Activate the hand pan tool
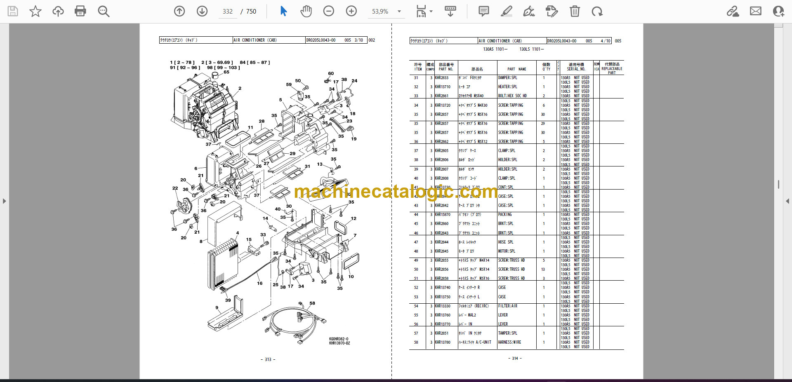The width and height of the screenshot is (792, 382). click(x=306, y=11)
